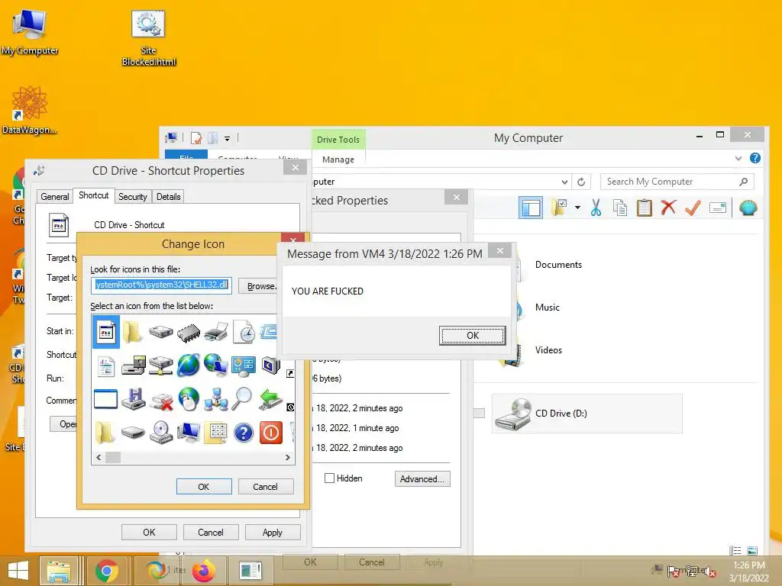Image resolution: width=782 pixels, height=586 pixels.
Task: Open blue question mark Help in My Computer
Action: 755,159
